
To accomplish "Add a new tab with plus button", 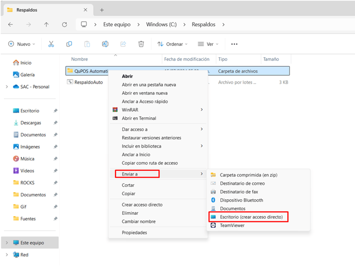I will [102, 10].
